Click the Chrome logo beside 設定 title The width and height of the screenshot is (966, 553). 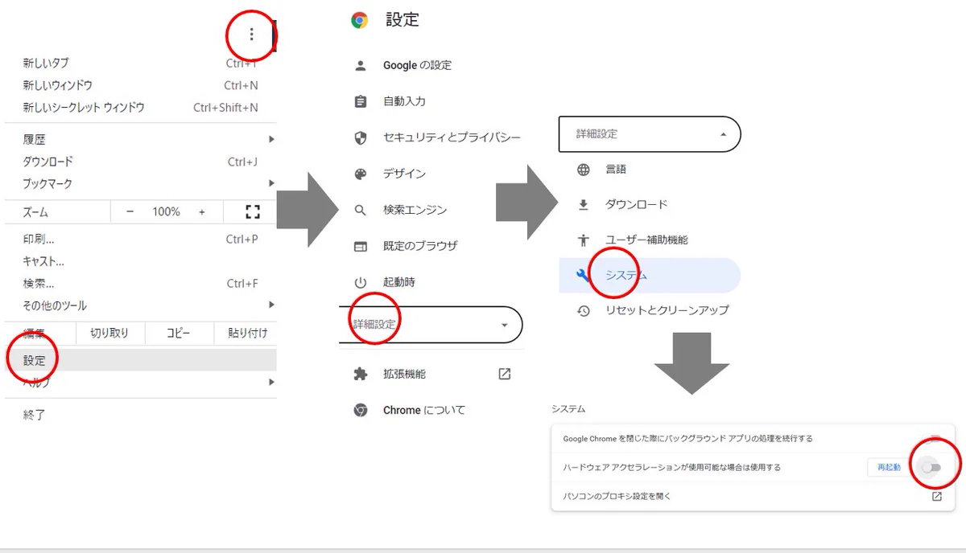[360, 21]
